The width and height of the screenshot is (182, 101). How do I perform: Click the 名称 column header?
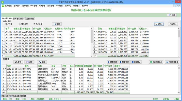[x=44, y=66]
